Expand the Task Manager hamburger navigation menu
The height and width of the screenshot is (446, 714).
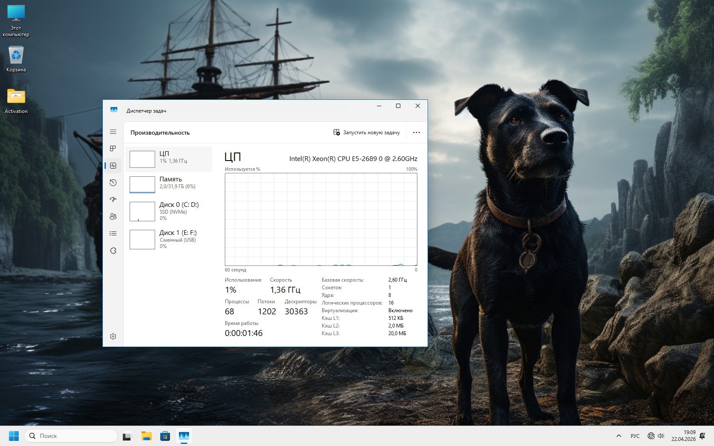click(113, 132)
